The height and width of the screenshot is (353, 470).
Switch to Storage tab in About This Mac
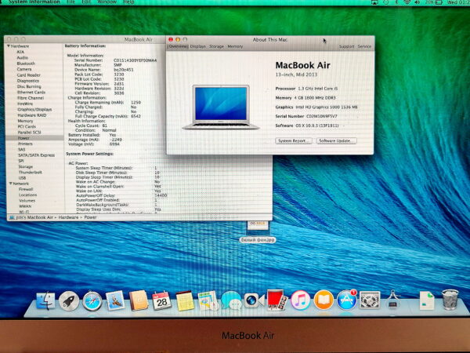216,46
